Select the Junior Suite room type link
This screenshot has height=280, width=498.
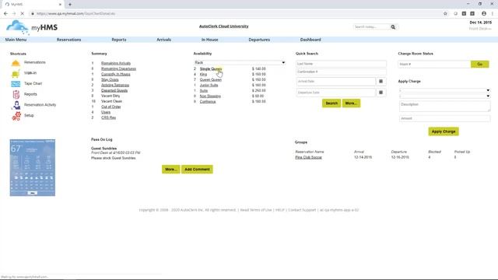[x=209, y=85]
